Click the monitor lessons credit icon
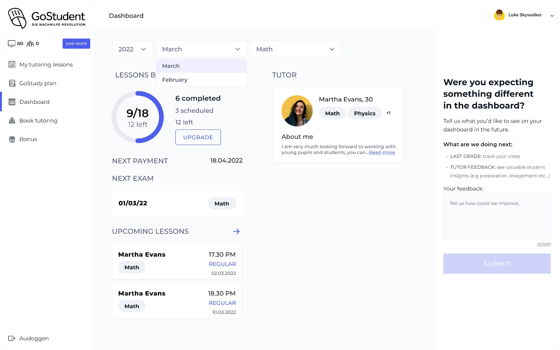560x350 pixels. (x=12, y=44)
